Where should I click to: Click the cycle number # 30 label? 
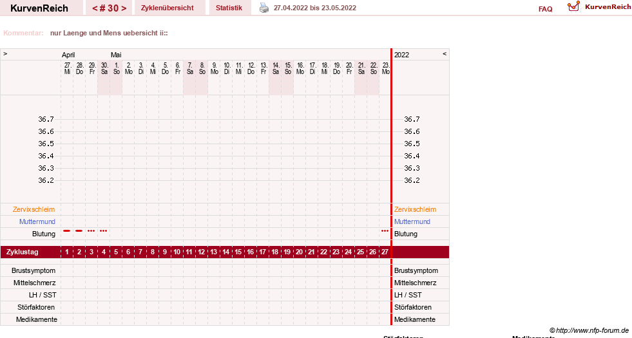point(110,8)
